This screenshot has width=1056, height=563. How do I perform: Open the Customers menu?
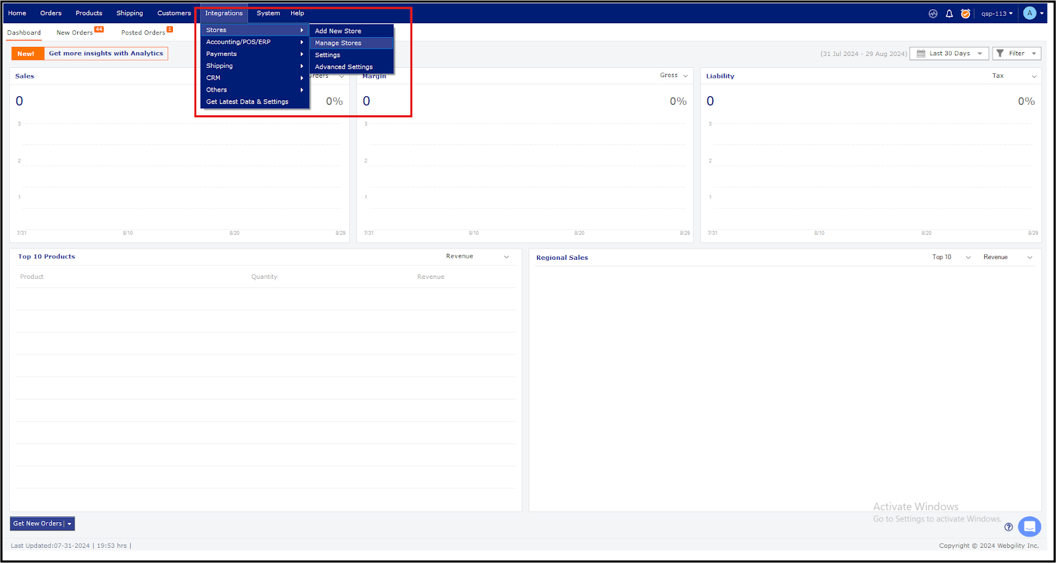point(174,13)
